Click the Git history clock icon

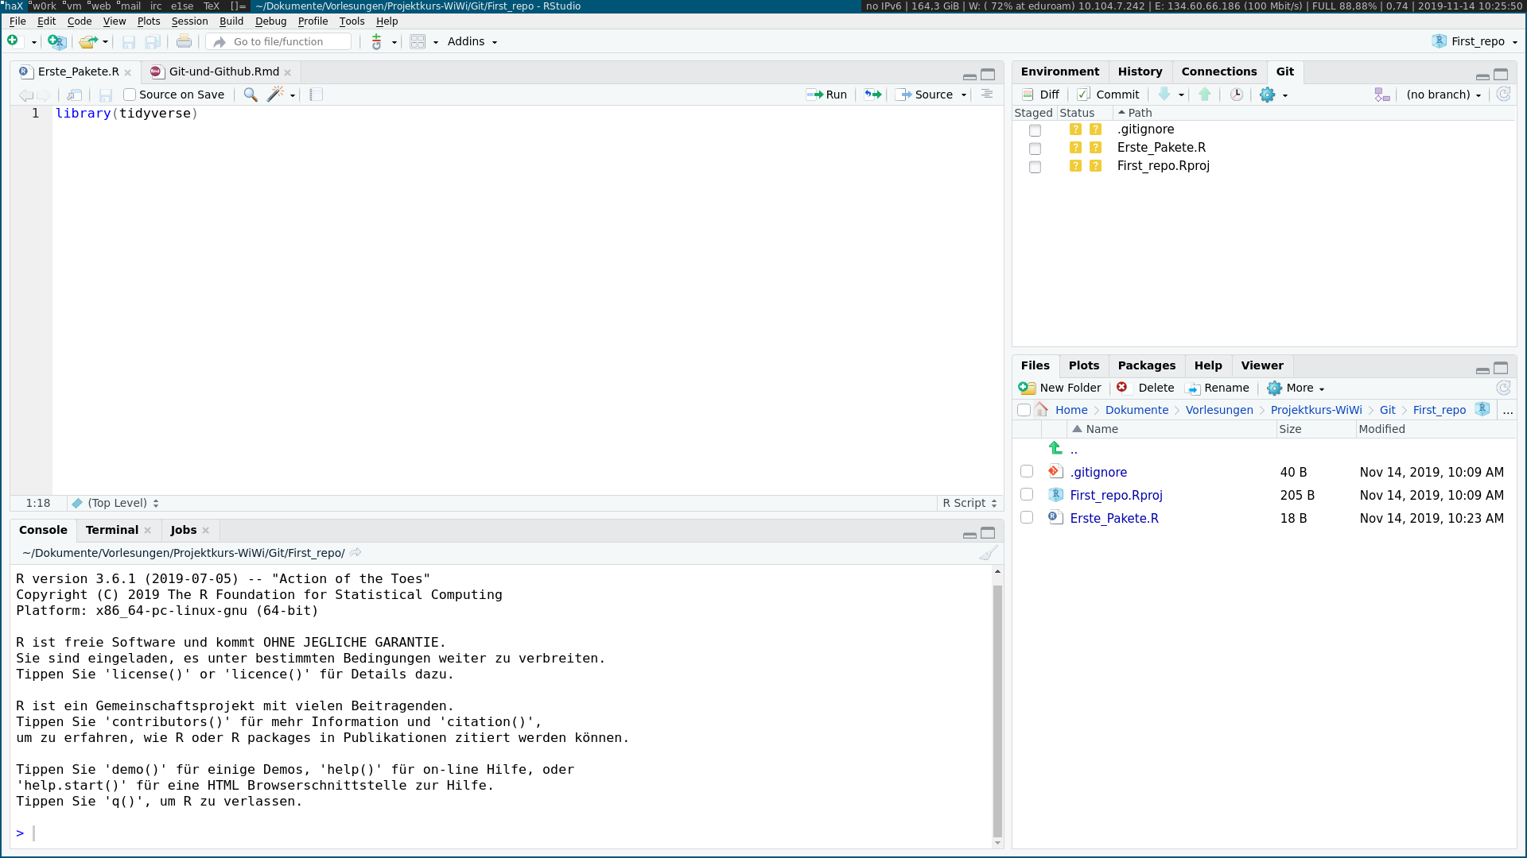click(x=1236, y=95)
